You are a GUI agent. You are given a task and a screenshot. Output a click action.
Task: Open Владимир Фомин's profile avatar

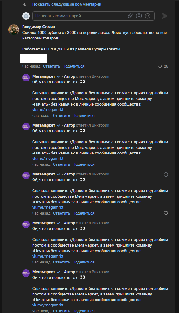tap(14, 30)
